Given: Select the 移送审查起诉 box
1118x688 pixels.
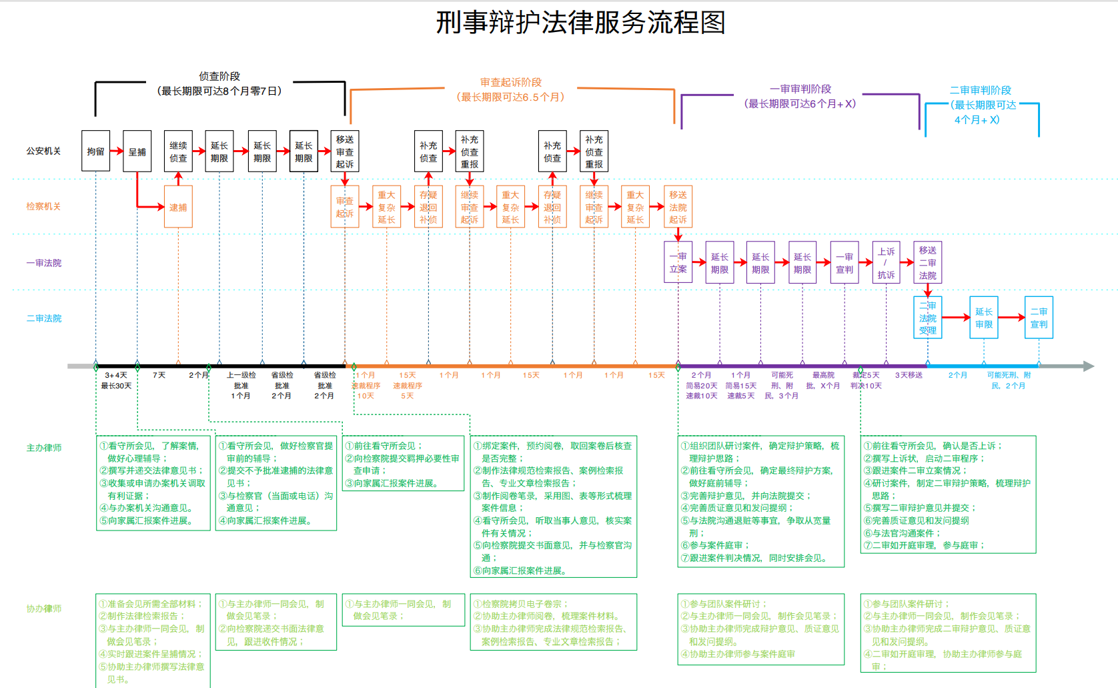Looking at the screenshot, I should tap(345, 151).
